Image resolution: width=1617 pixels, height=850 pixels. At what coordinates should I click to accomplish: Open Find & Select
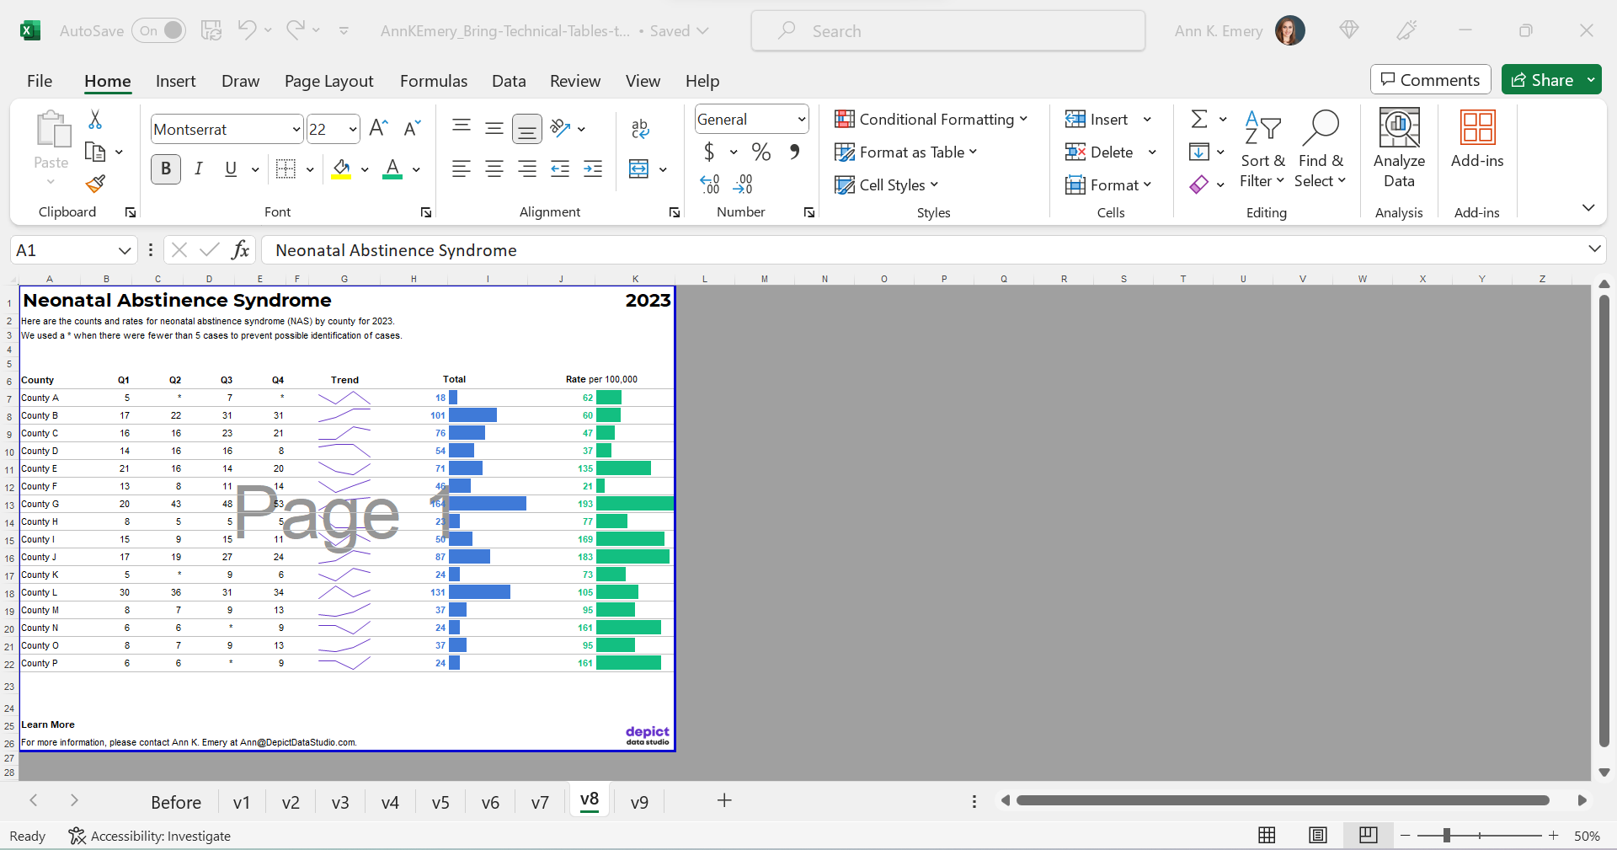(x=1321, y=149)
